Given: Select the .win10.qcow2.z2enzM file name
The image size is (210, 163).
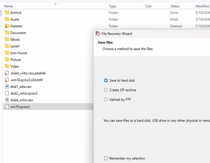Looking at the screenshot, I should click(26, 80).
